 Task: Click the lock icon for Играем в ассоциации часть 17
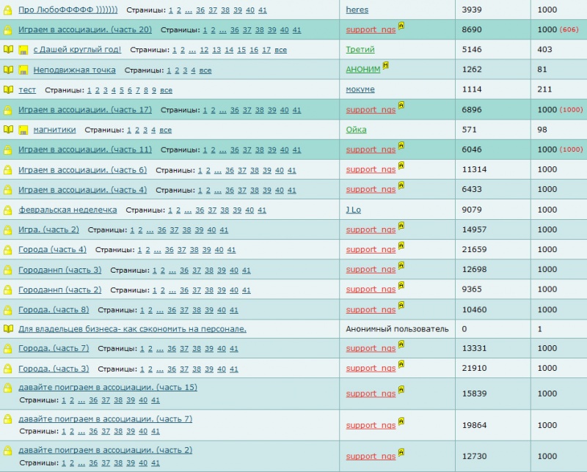coord(7,110)
